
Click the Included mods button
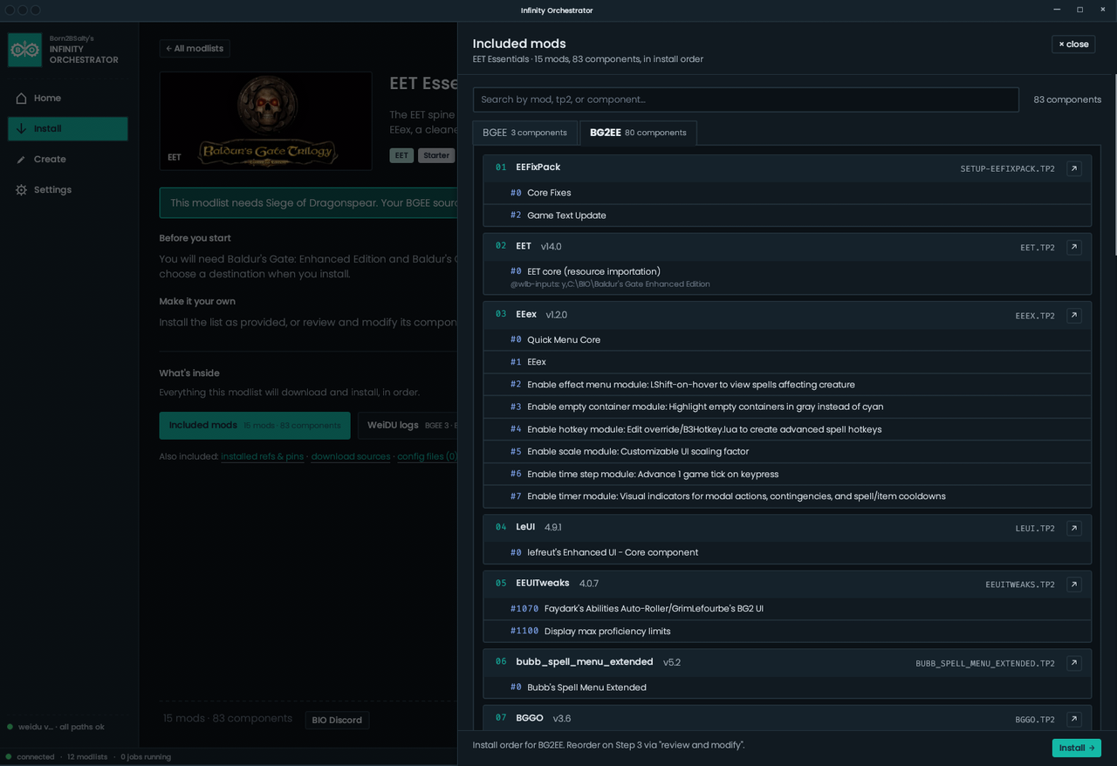[x=255, y=425]
